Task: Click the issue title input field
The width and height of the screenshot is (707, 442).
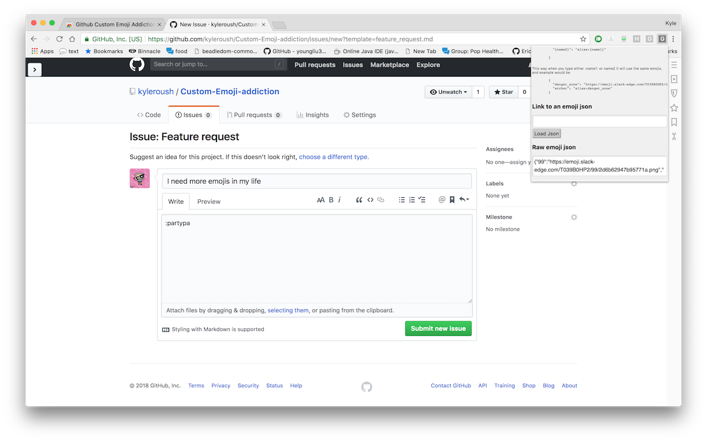Action: click(x=316, y=181)
